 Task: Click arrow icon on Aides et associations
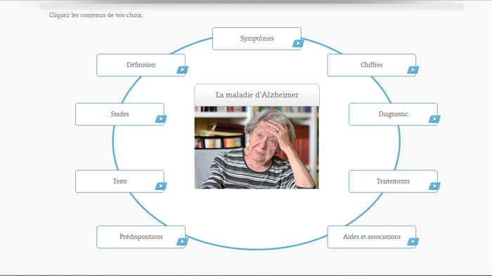point(413,241)
